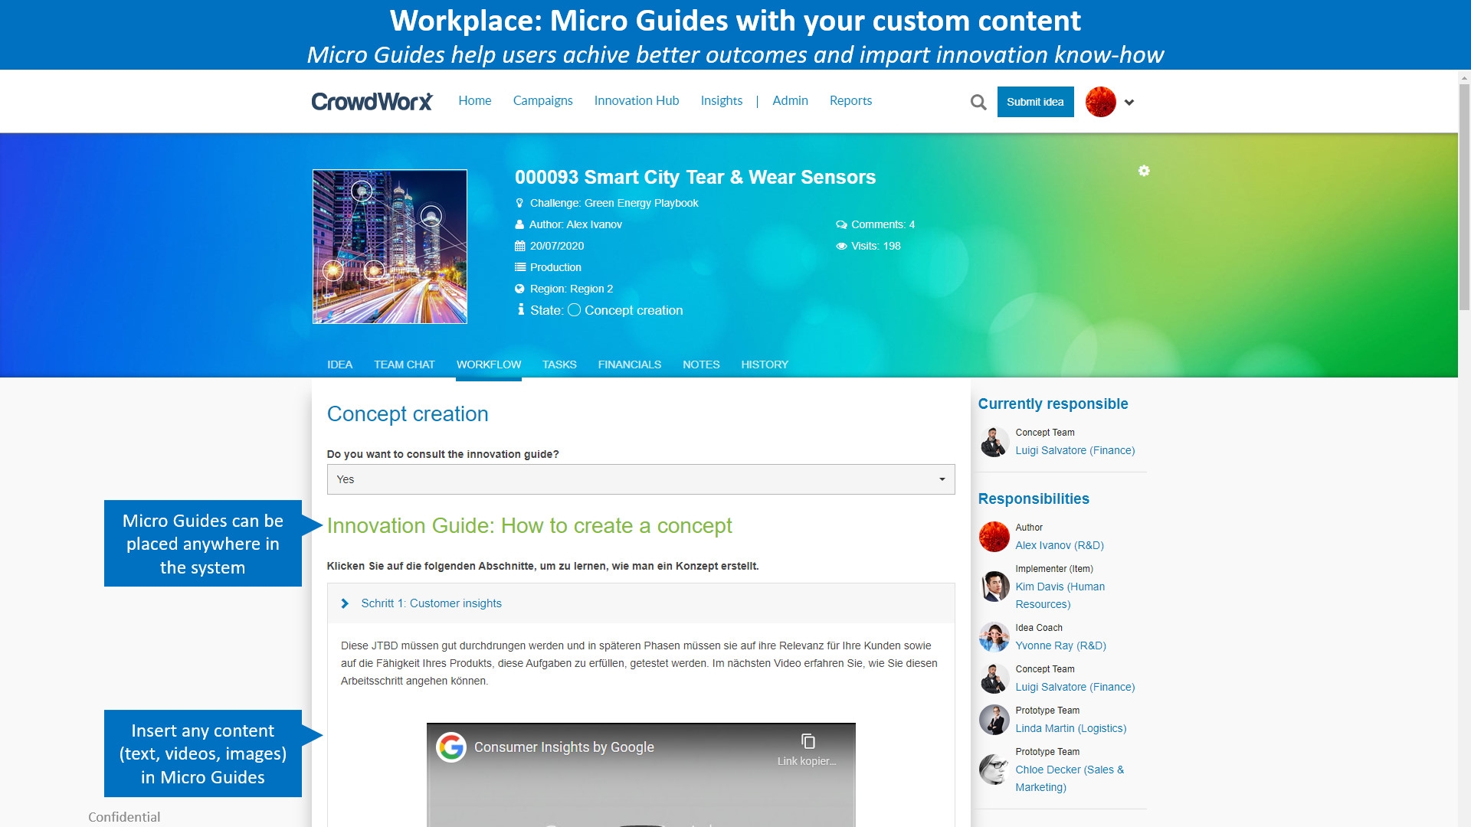The height and width of the screenshot is (827, 1471).
Task: Click the copy link icon on video
Action: [x=808, y=741]
